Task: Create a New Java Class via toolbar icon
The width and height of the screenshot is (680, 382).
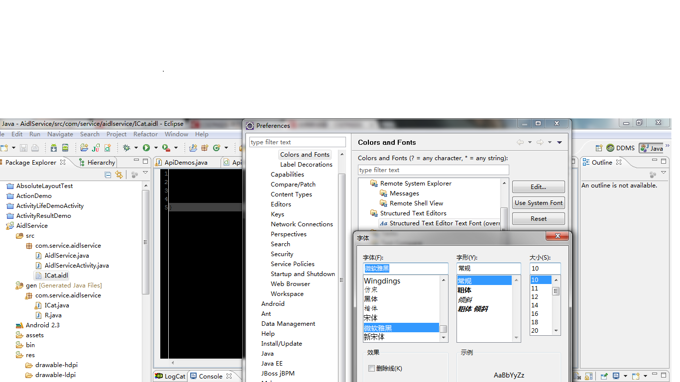Action: tap(217, 148)
